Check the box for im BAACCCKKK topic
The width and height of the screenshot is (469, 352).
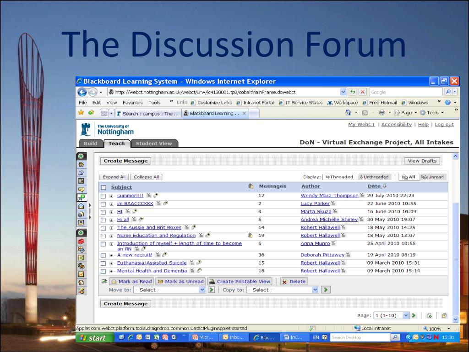pyautogui.click(x=103, y=204)
